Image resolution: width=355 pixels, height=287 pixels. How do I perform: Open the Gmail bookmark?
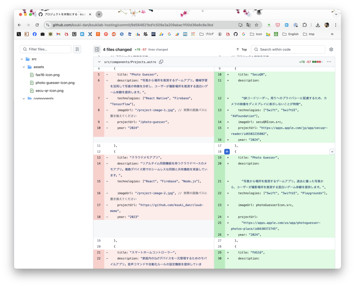[58, 34]
